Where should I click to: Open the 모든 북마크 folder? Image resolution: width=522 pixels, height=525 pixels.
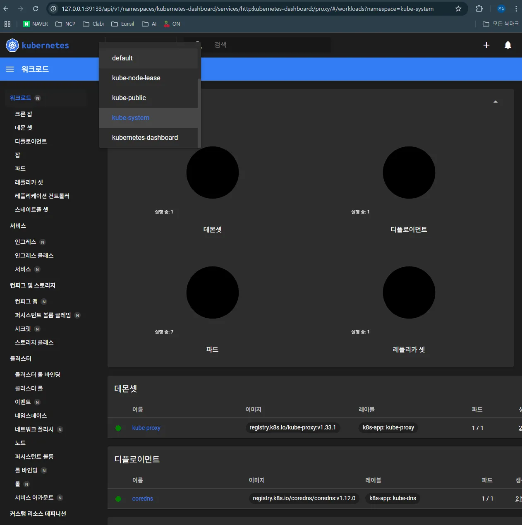(501, 24)
